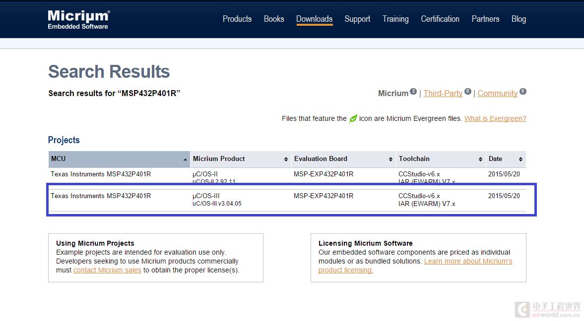
Task: Click the 'Search Results' page title
Action: point(109,71)
